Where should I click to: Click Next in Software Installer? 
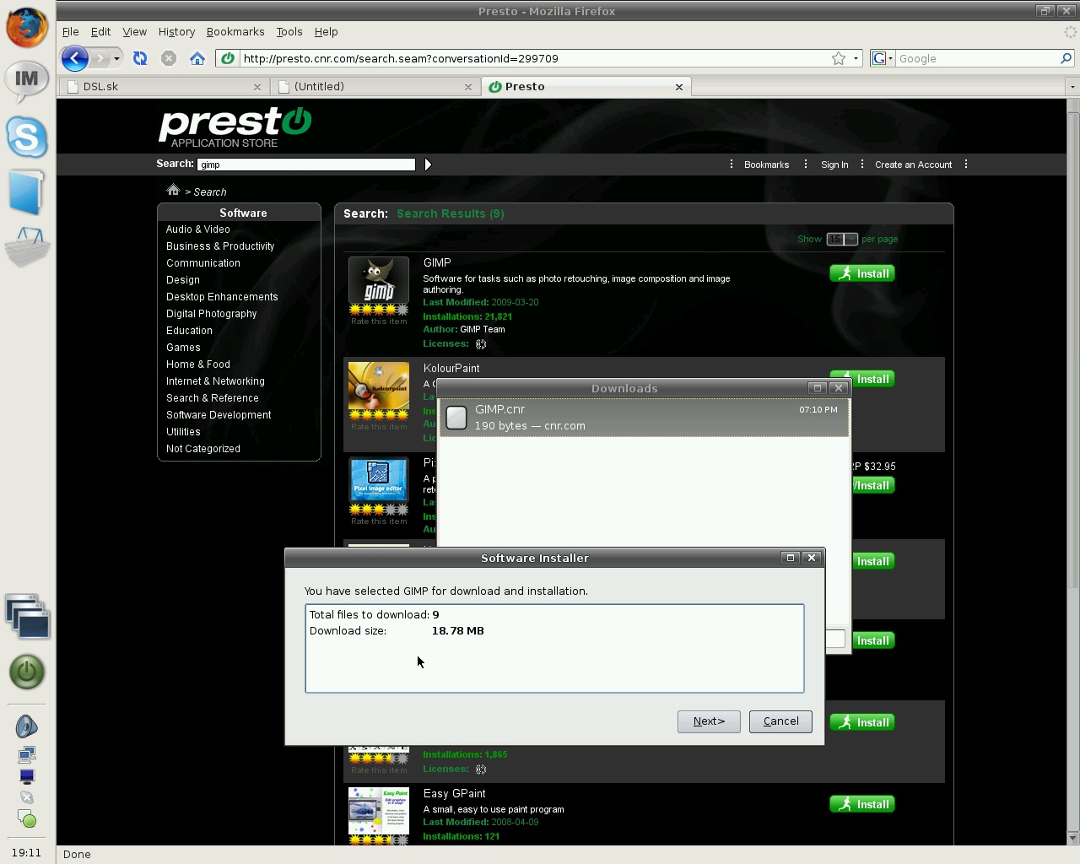point(709,721)
